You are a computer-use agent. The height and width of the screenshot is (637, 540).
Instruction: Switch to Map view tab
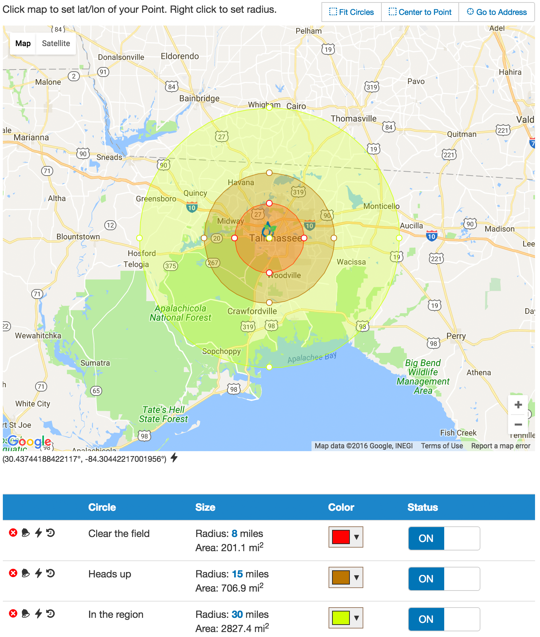[x=23, y=43]
